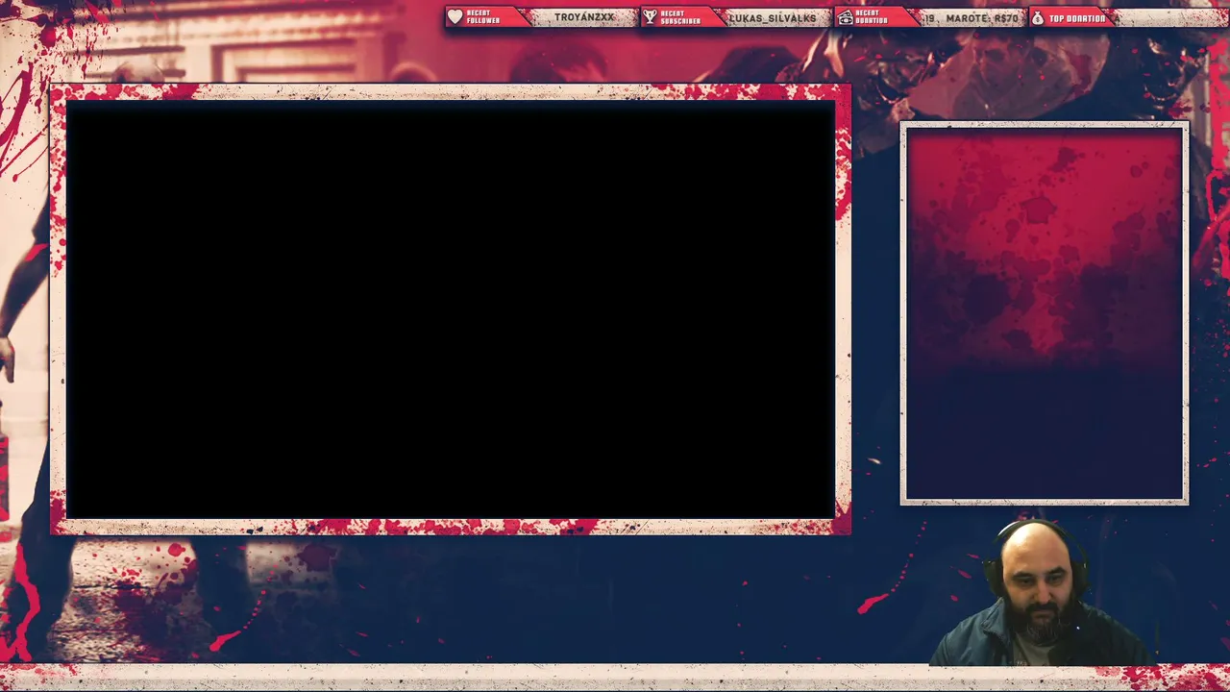Image resolution: width=1230 pixels, height=692 pixels.
Task: Select the "Recent Follower" label
Action: coord(483,17)
